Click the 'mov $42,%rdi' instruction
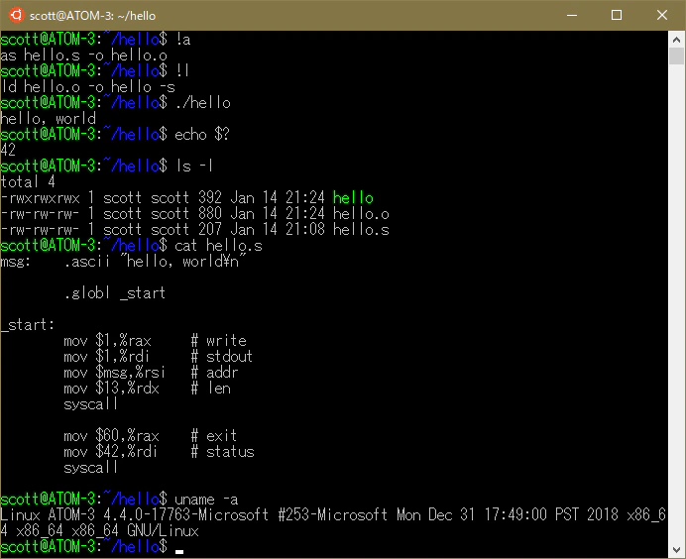 111,452
